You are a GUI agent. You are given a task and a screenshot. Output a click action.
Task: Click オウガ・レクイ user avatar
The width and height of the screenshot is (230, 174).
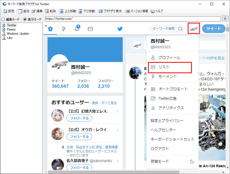[58, 134]
